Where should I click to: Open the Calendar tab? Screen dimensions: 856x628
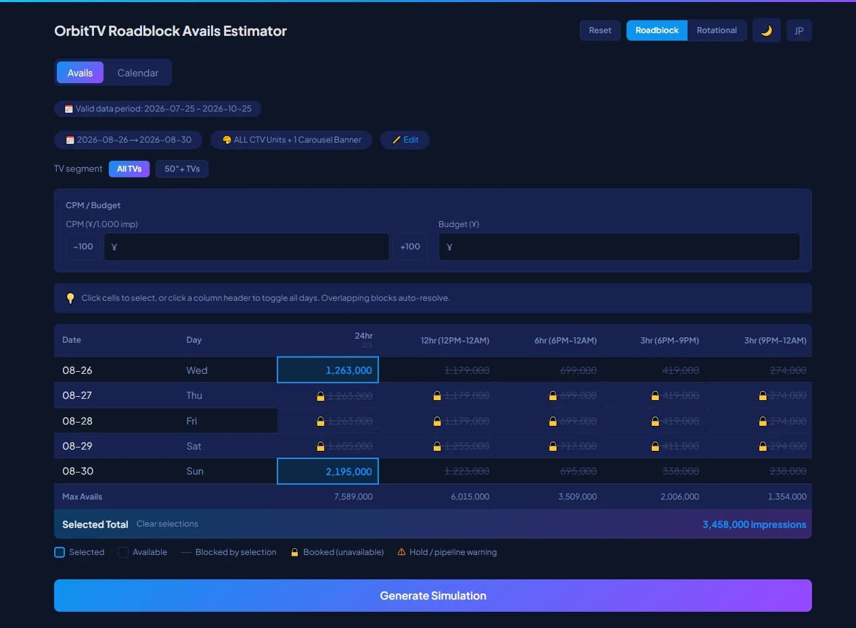(138, 72)
